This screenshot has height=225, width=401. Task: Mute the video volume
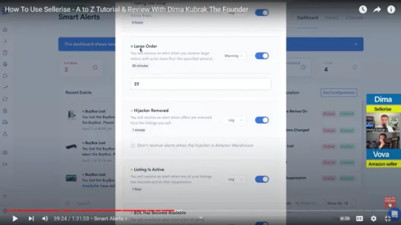point(45,219)
